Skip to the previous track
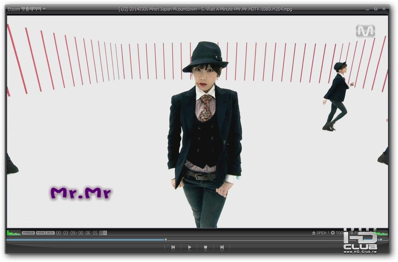Viewport: 398px width, 262px height. 173,247
